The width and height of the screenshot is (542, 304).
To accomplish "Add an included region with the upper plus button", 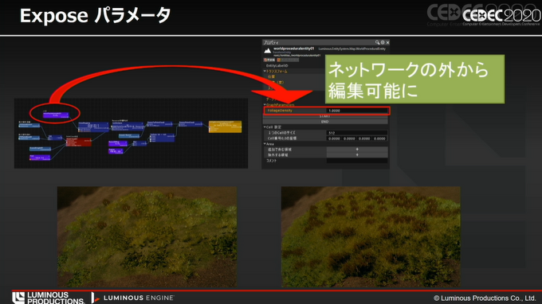I will 357,150.
